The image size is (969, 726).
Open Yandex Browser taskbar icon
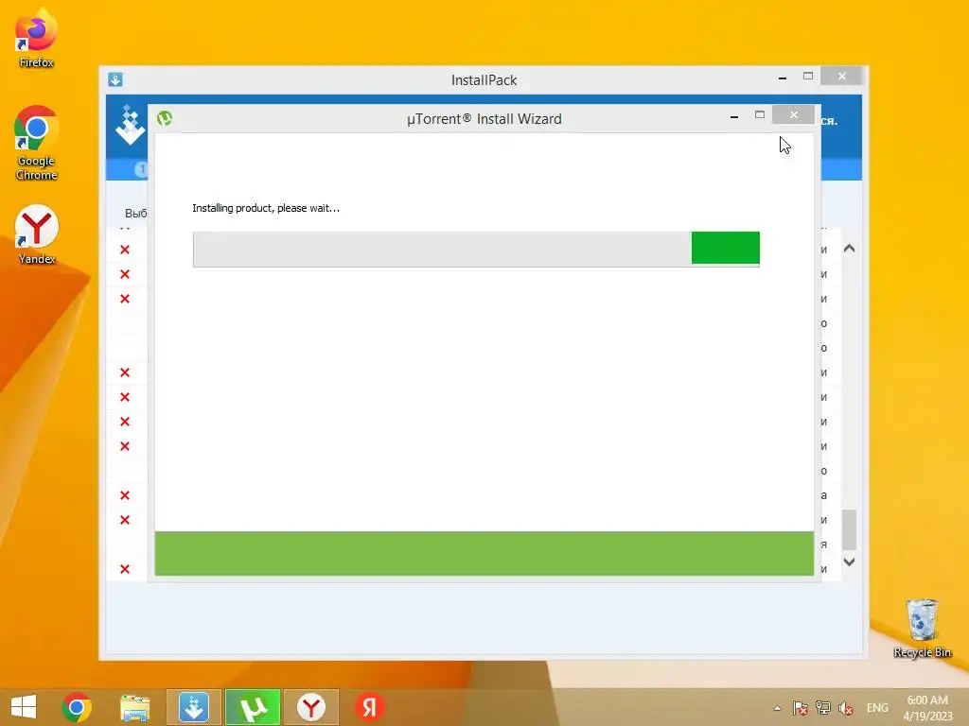tap(311, 707)
